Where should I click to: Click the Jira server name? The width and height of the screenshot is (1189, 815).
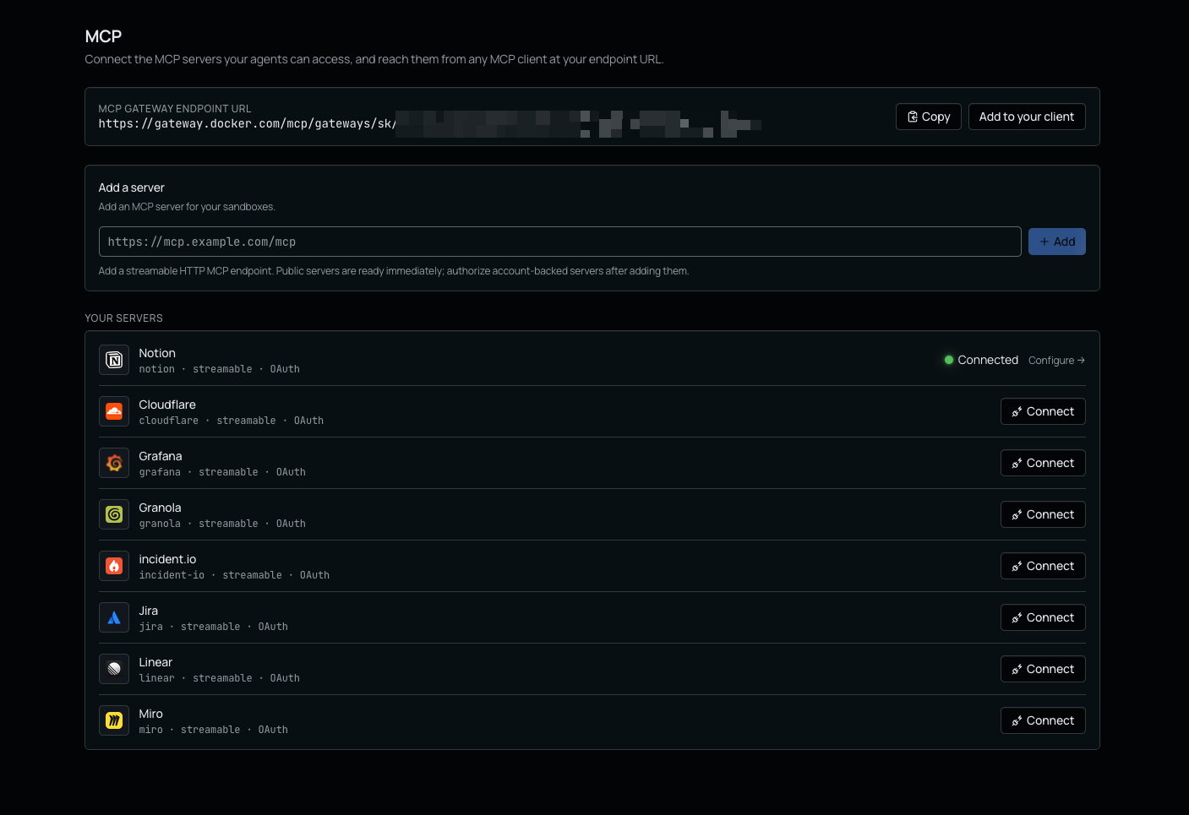(149, 611)
